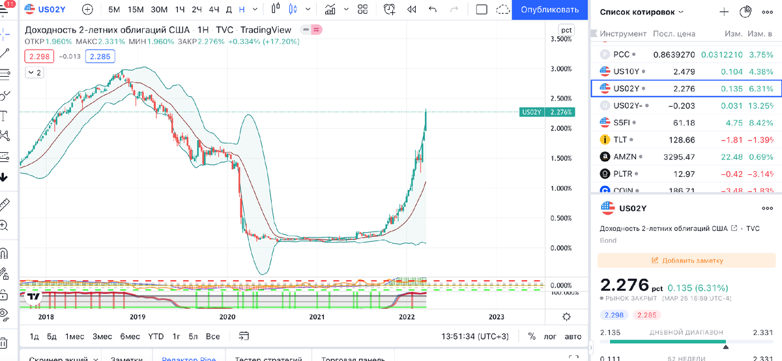Open the layout selection square icon
Image resolution: width=782 pixels, height=361 pixels.
pos(482,10)
